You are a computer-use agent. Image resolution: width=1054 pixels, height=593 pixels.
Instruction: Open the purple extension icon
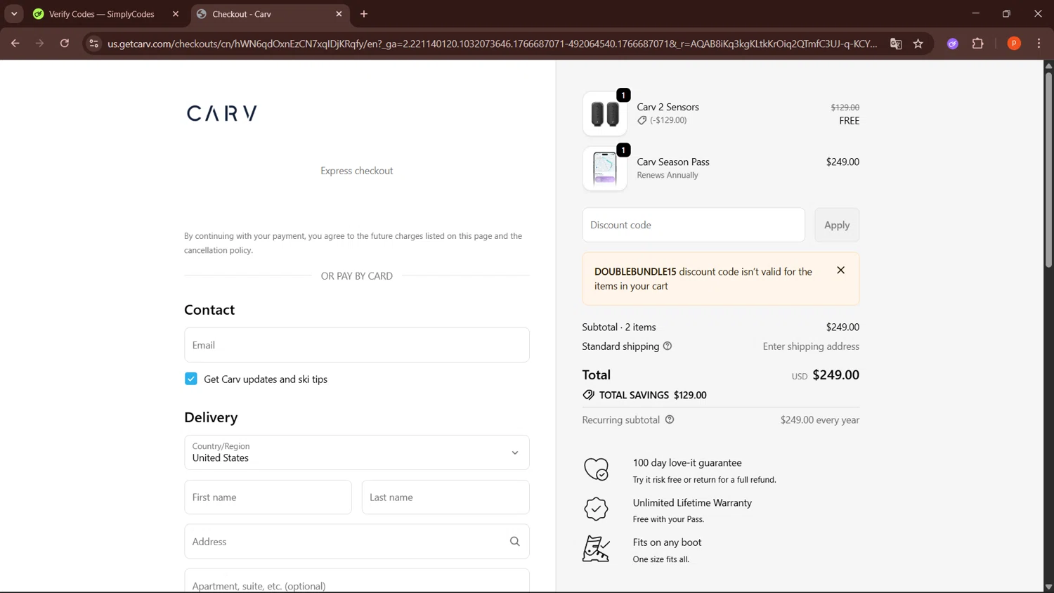[x=953, y=44]
